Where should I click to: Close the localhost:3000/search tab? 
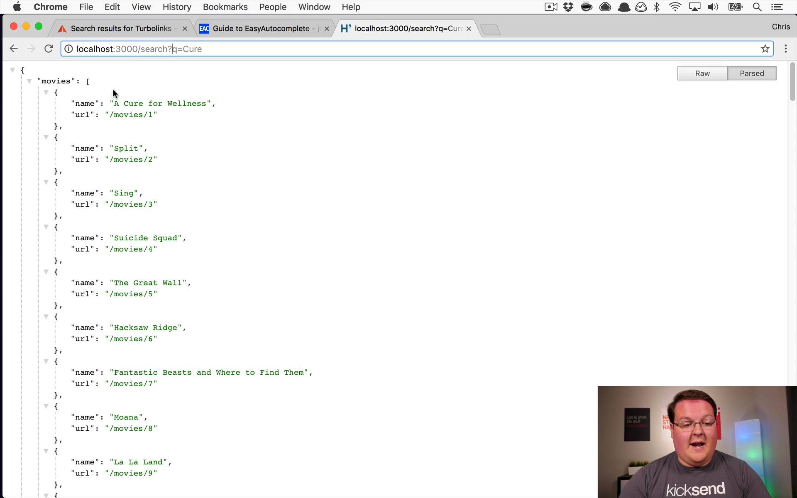(x=469, y=29)
